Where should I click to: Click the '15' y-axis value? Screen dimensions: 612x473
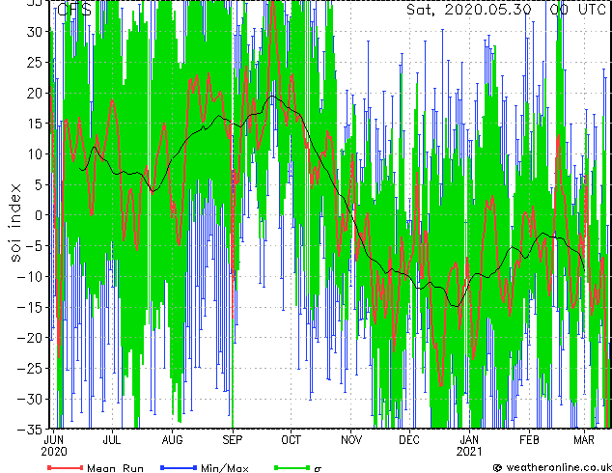point(35,124)
